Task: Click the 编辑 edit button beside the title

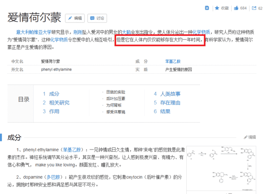Action: (x=75, y=18)
